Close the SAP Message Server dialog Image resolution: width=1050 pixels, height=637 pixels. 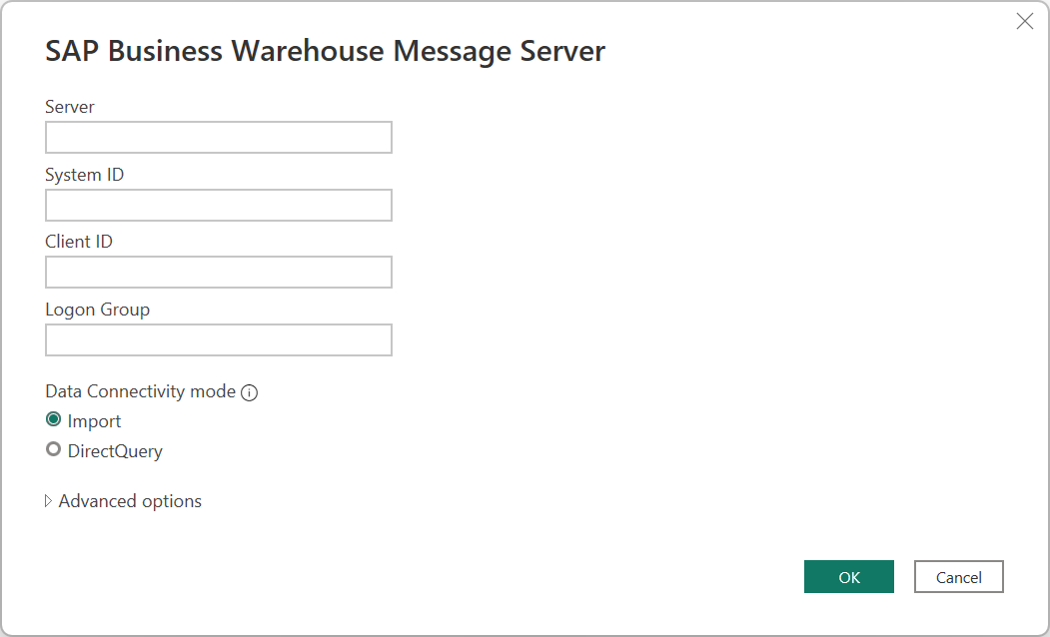(1024, 21)
